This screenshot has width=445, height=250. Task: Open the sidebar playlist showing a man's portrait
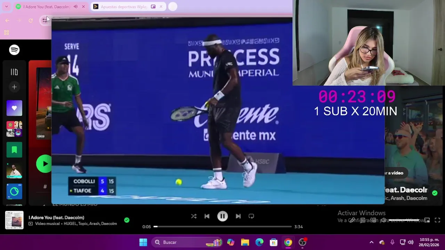click(x=14, y=170)
